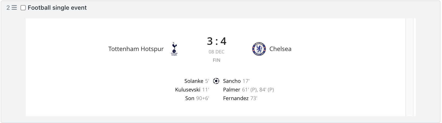The height and width of the screenshot is (123, 442).
Task: Select the Tottenham Hotspur team name
Action: coord(136,49)
